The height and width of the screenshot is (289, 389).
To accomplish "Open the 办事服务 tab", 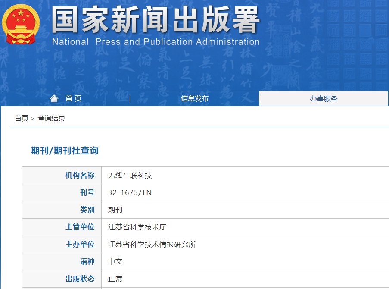I will click(x=324, y=99).
